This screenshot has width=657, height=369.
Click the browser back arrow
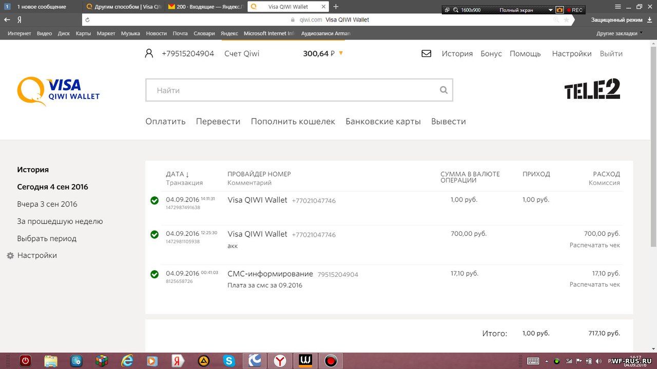7,19
